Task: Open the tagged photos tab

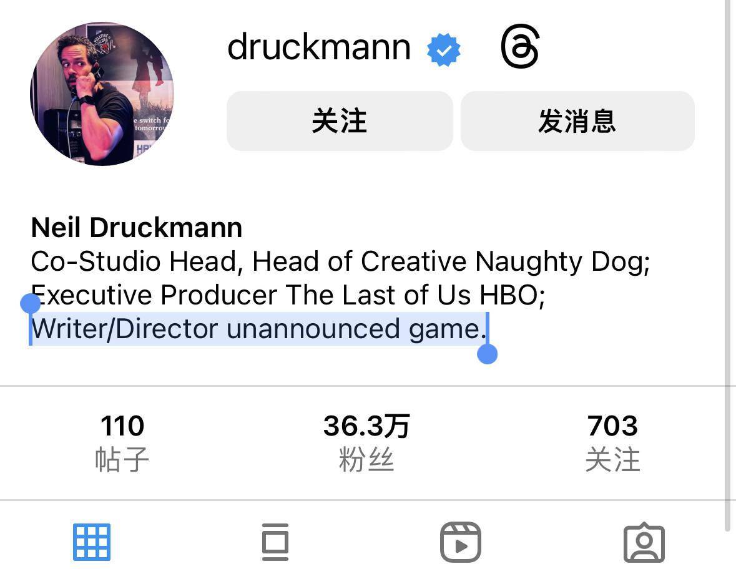Action: 644,542
